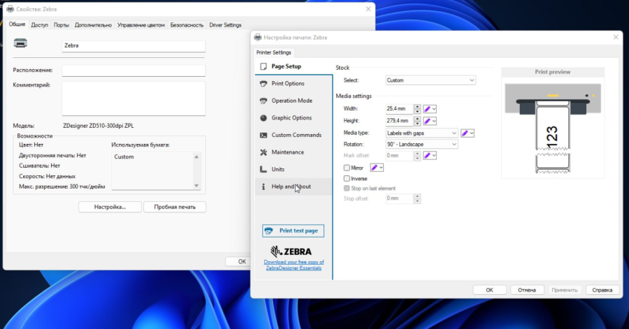Enable the Mirror checkbox
Viewport: 629px width, 329px height.
pos(347,168)
